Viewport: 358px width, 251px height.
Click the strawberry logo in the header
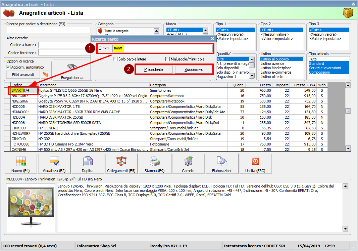point(9,13)
